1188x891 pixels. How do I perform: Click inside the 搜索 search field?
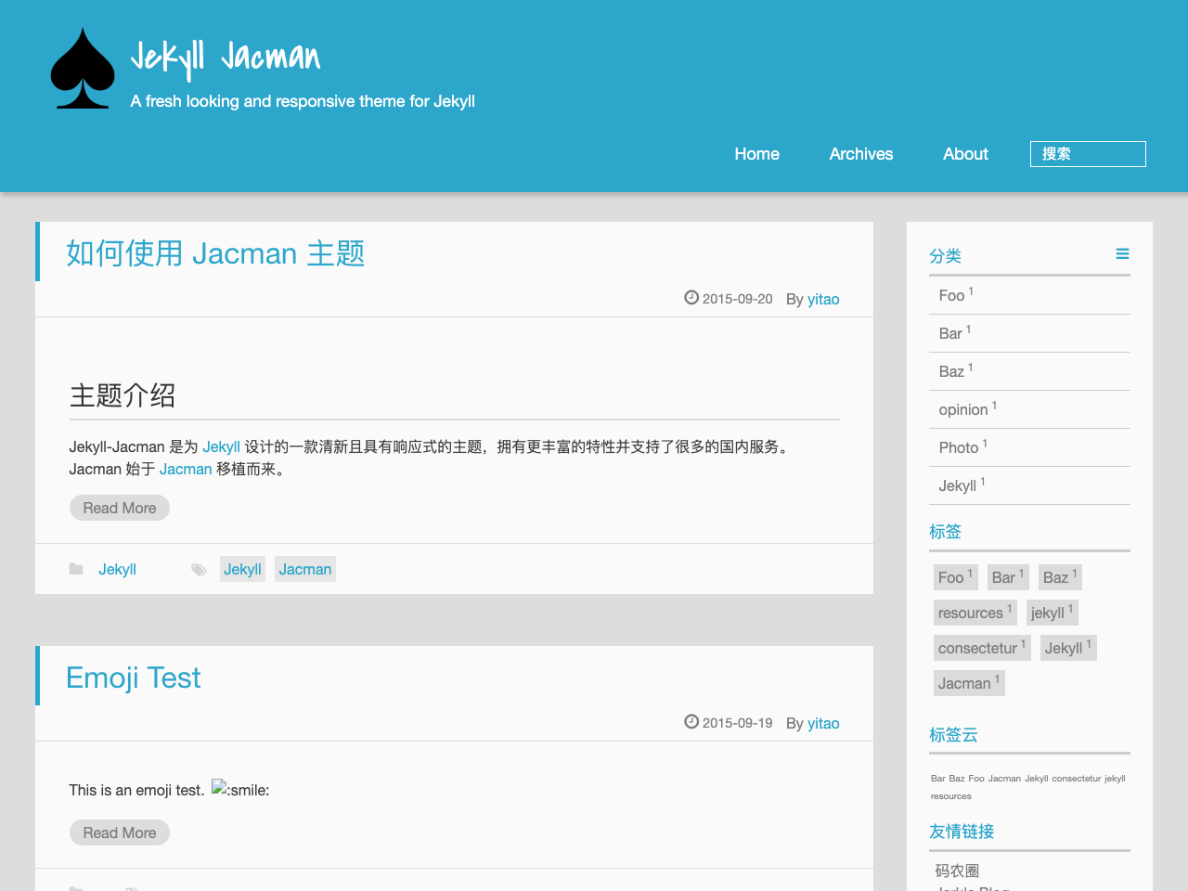(1088, 153)
